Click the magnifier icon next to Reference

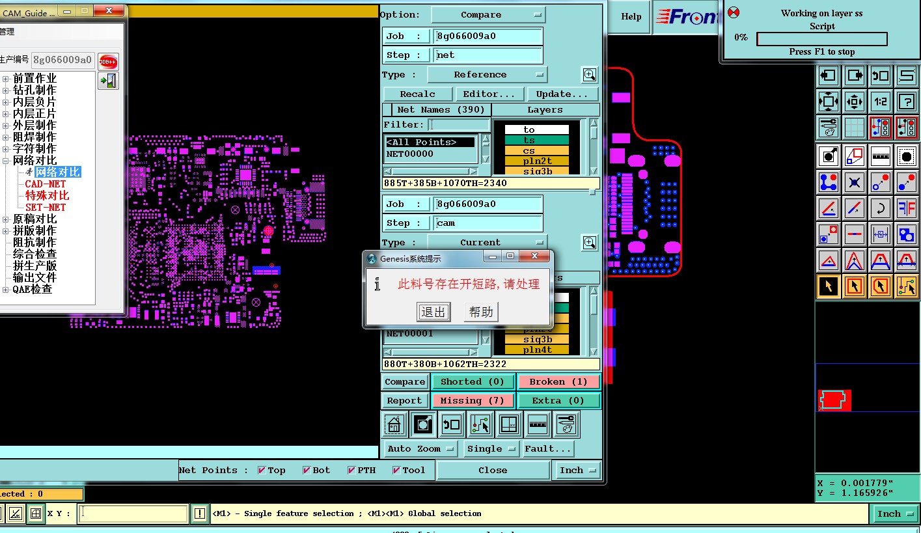click(x=590, y=75)
